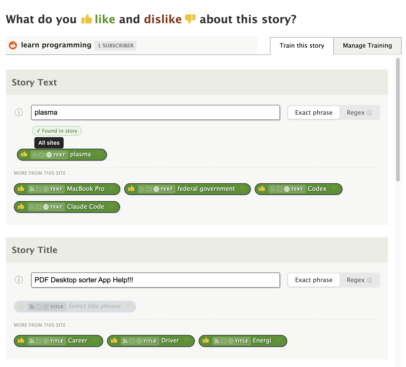The image size is (406, 367).
Task: Switch to the Train this story tab
Action: pyautogui.click(x=302, y=46)
